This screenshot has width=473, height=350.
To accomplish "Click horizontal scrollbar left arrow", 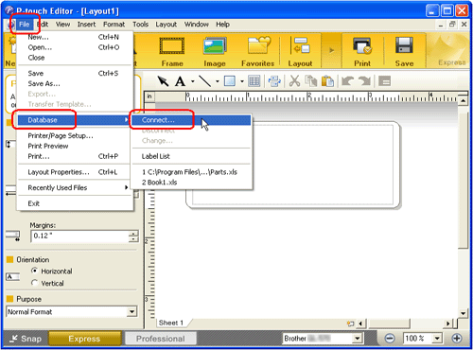I will pyautogui.click(x=360, y=324).
